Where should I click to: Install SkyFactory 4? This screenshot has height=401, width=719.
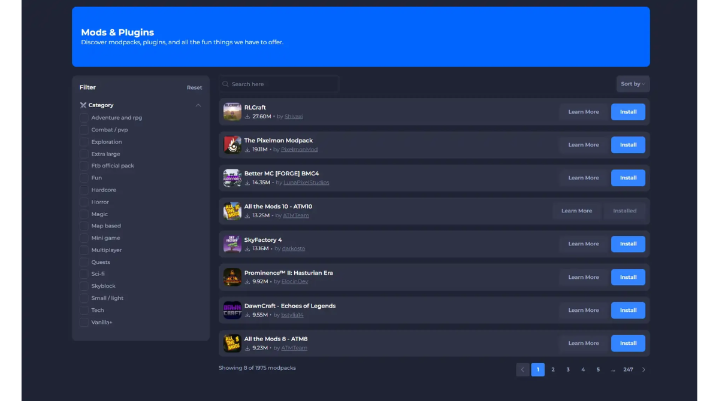click(x=628, y=244)
